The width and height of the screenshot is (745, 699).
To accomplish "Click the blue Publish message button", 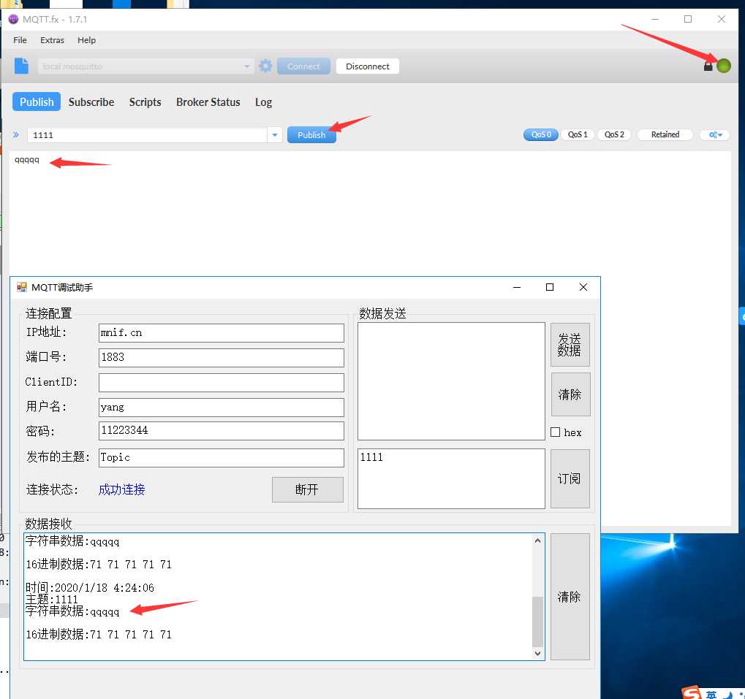I will click(311, 135).
